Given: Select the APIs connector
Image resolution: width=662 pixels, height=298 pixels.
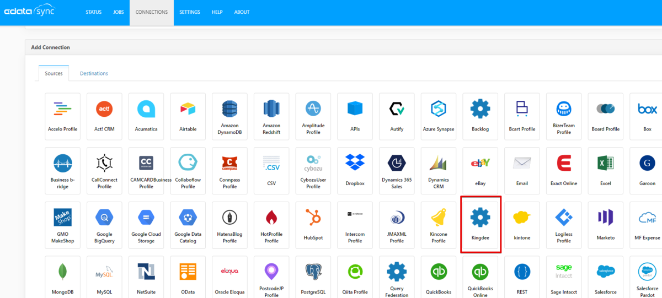Looking at the screenshot, I should (x=355, y=116).
